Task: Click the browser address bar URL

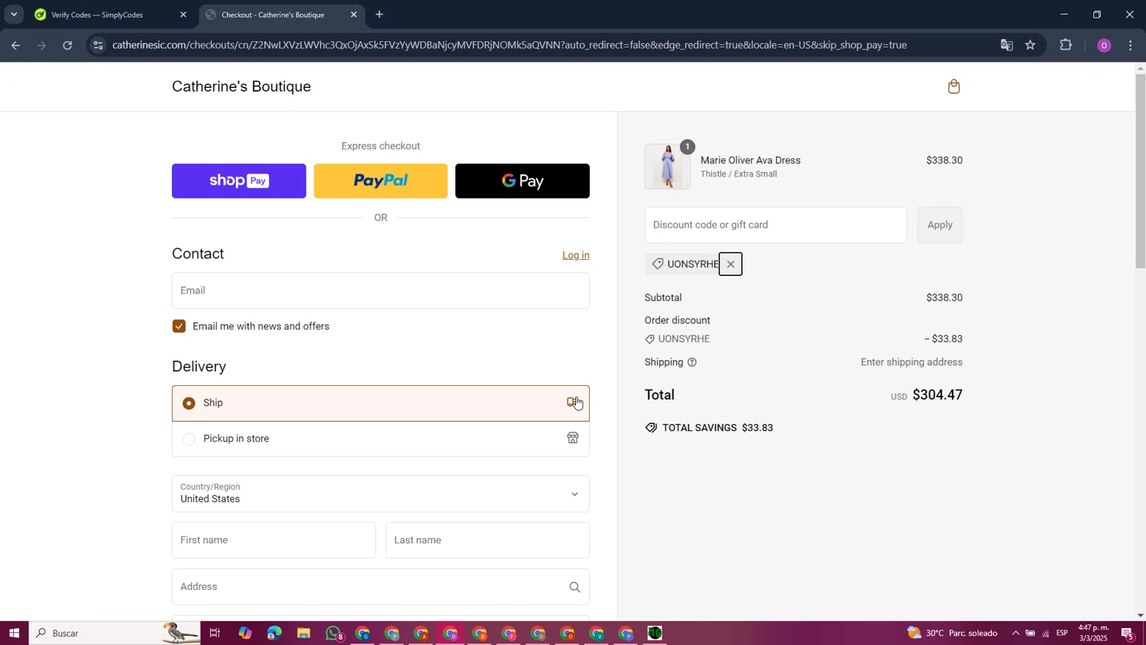Action: point(509,45)
